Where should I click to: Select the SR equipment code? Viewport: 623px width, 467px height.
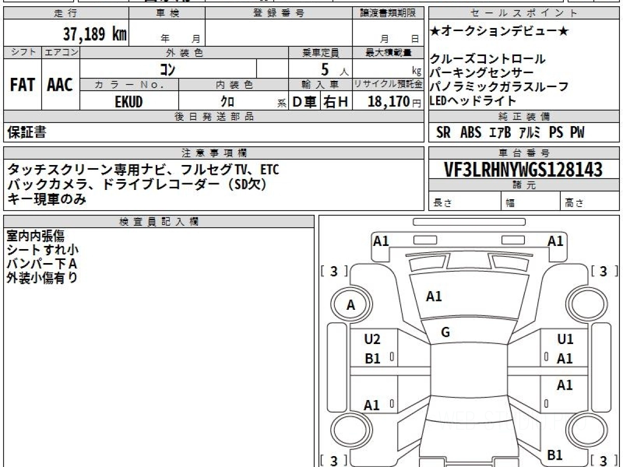pyautogui.click(x=443, y=132)
